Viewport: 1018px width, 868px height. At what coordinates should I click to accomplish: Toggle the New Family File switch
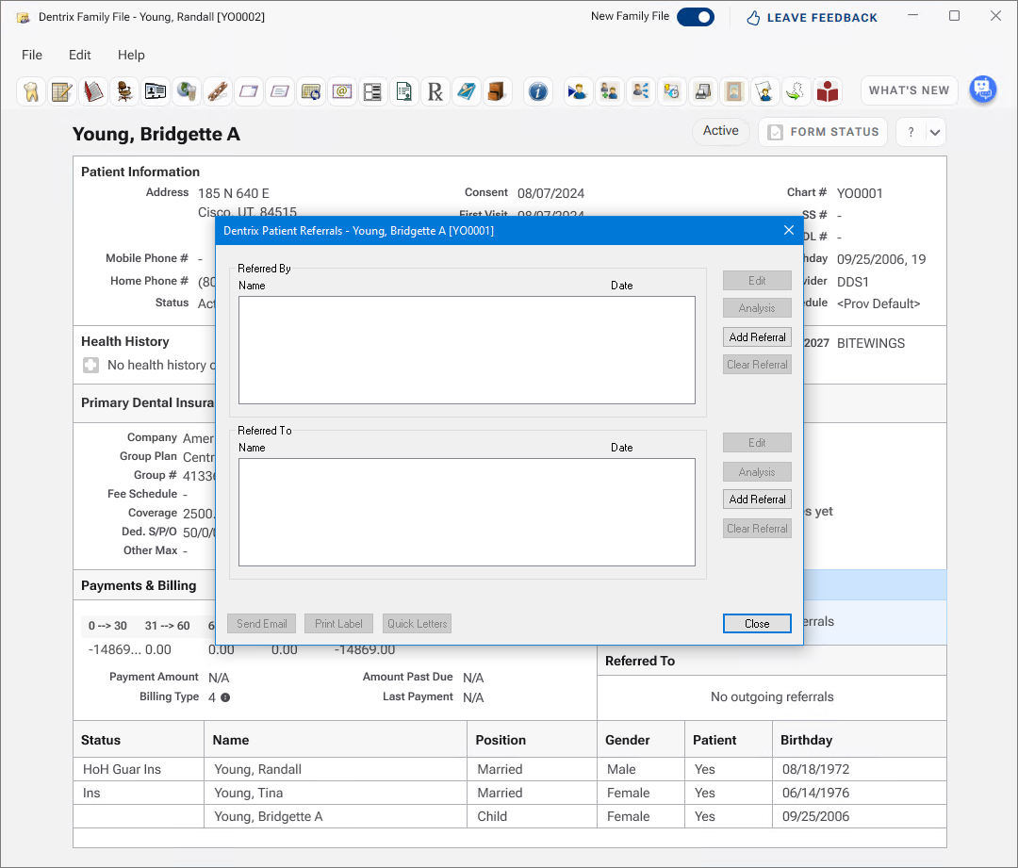tap(696, 17)
